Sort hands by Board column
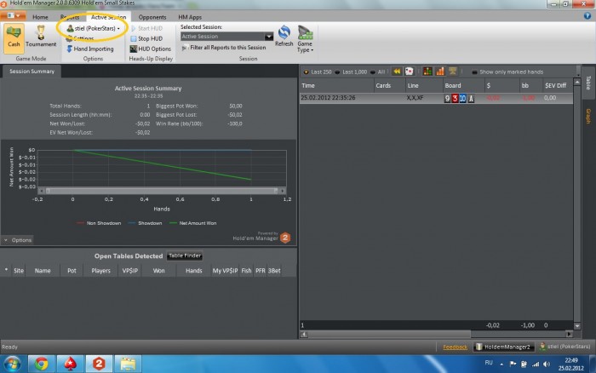Viewport: 596px width, 373px height. coord(464,85)
